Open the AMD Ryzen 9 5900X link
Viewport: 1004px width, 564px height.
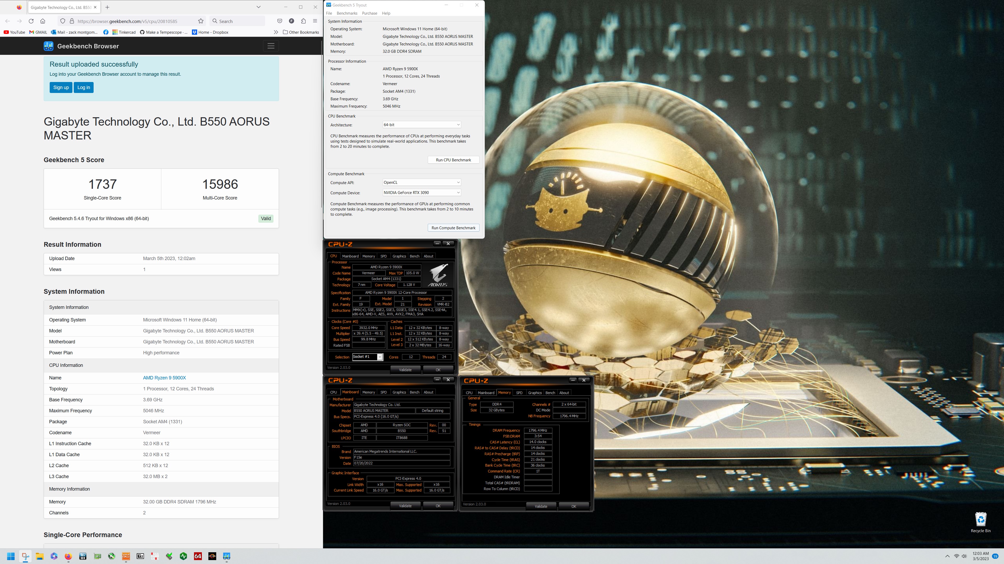click(x=164, y=378)
